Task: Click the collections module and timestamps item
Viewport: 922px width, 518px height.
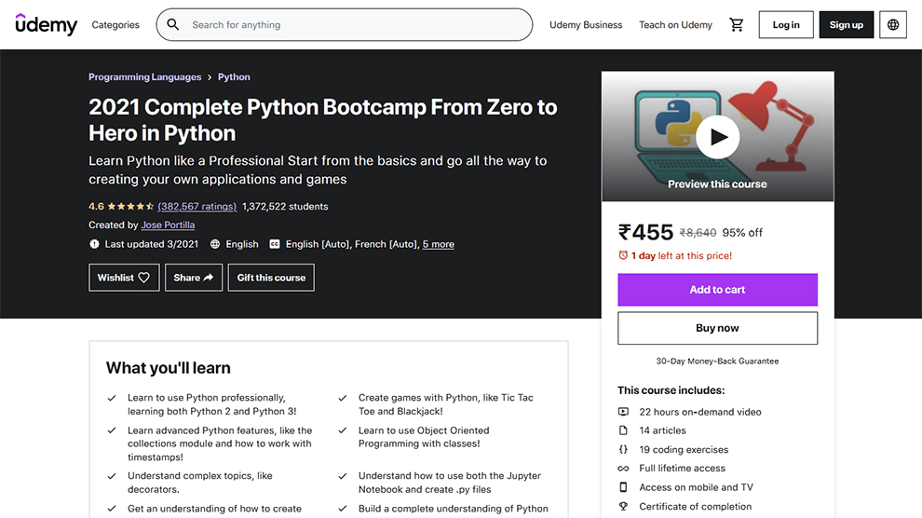Action: click(220, 443)
